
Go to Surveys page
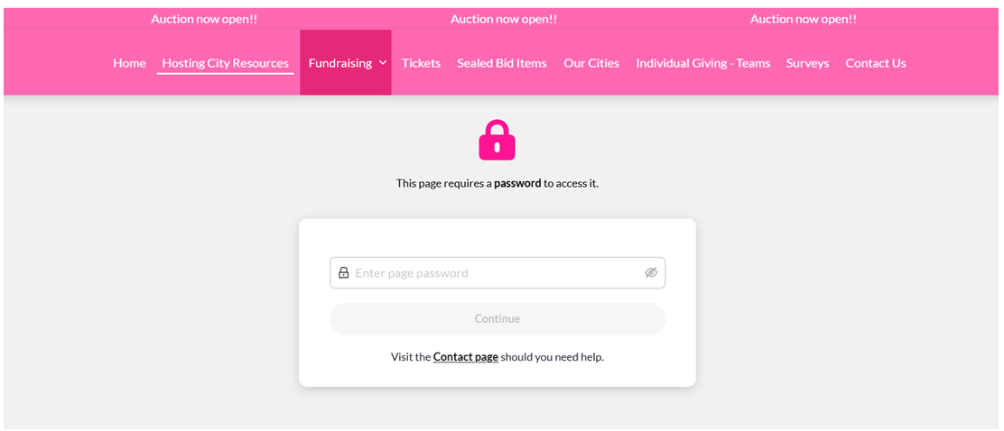pyautogui.click(x=807, y=63)
